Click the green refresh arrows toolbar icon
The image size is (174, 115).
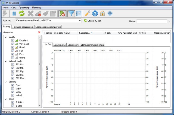[x=21, y=13]
